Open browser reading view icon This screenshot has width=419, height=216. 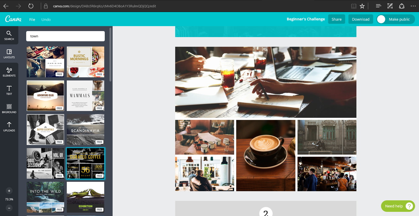354,6
